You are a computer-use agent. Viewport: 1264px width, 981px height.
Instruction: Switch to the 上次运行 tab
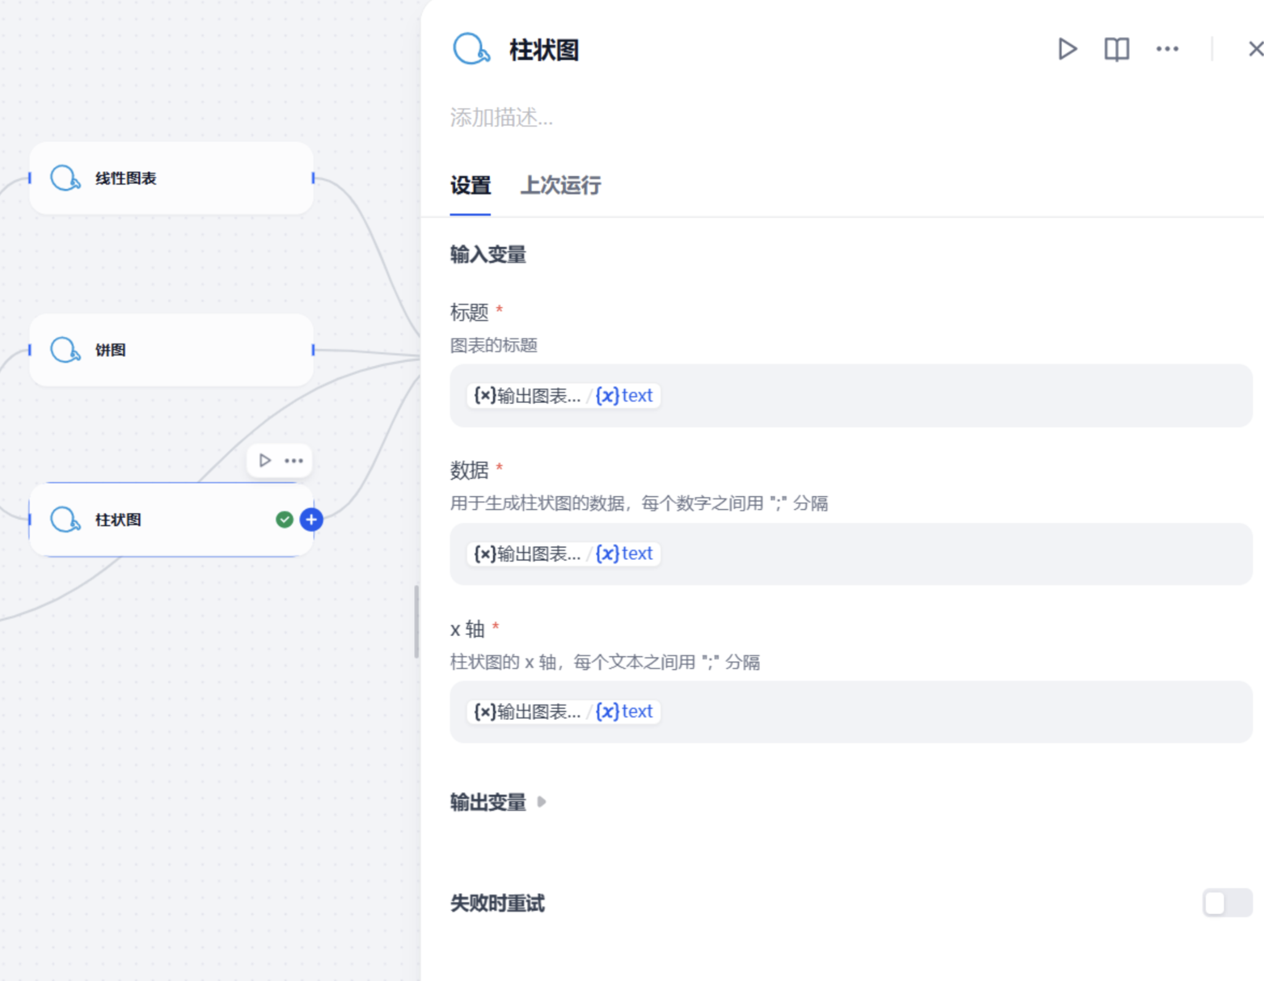coord(561,185)
